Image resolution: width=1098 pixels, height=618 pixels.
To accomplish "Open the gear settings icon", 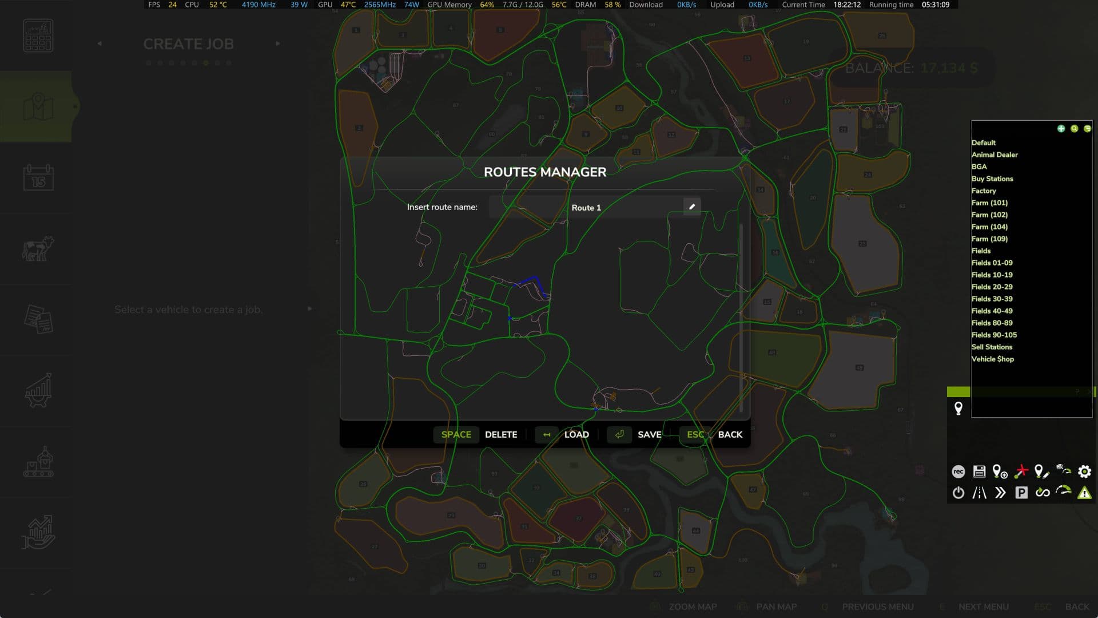I will [1084, 472].
